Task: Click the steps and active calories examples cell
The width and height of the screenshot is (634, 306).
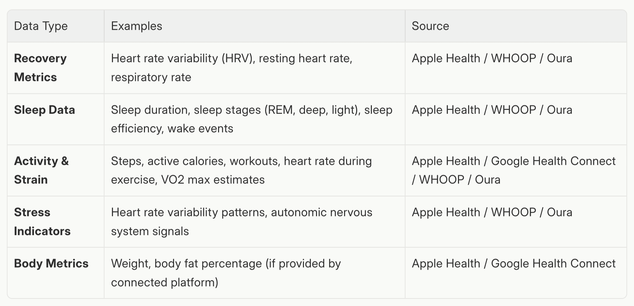Action: (241, 170)
